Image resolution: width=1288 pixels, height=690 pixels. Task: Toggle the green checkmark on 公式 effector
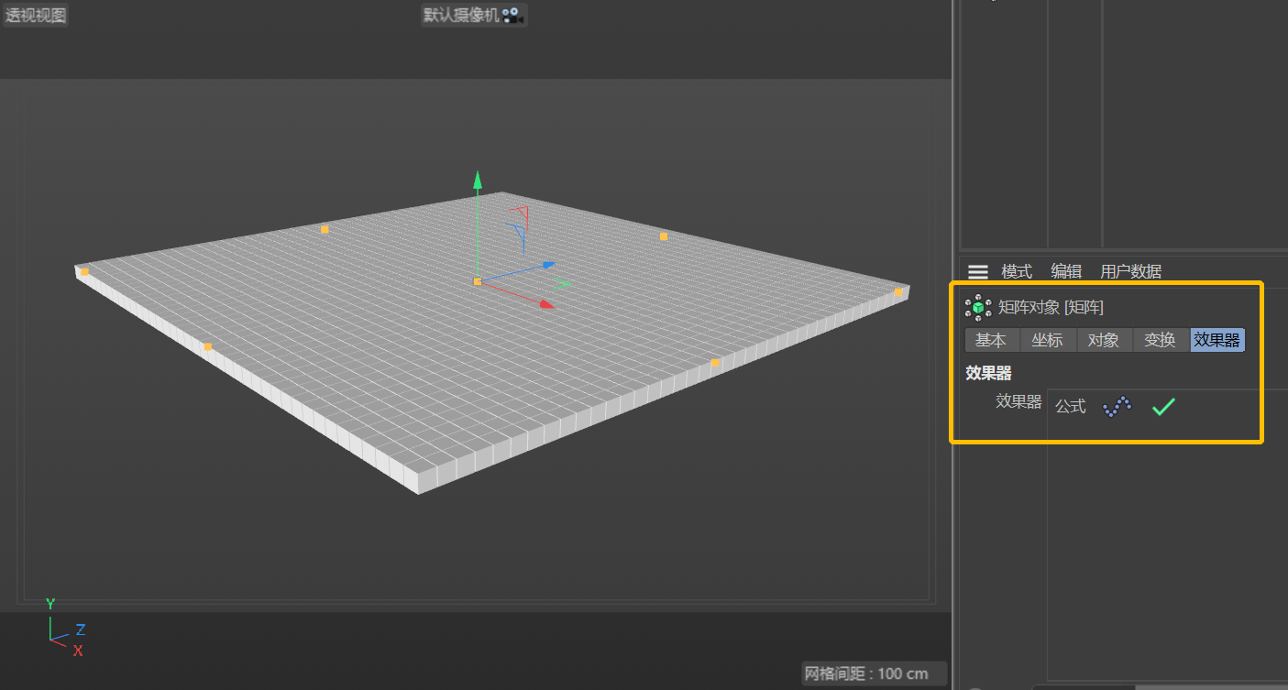[1163, 406]
